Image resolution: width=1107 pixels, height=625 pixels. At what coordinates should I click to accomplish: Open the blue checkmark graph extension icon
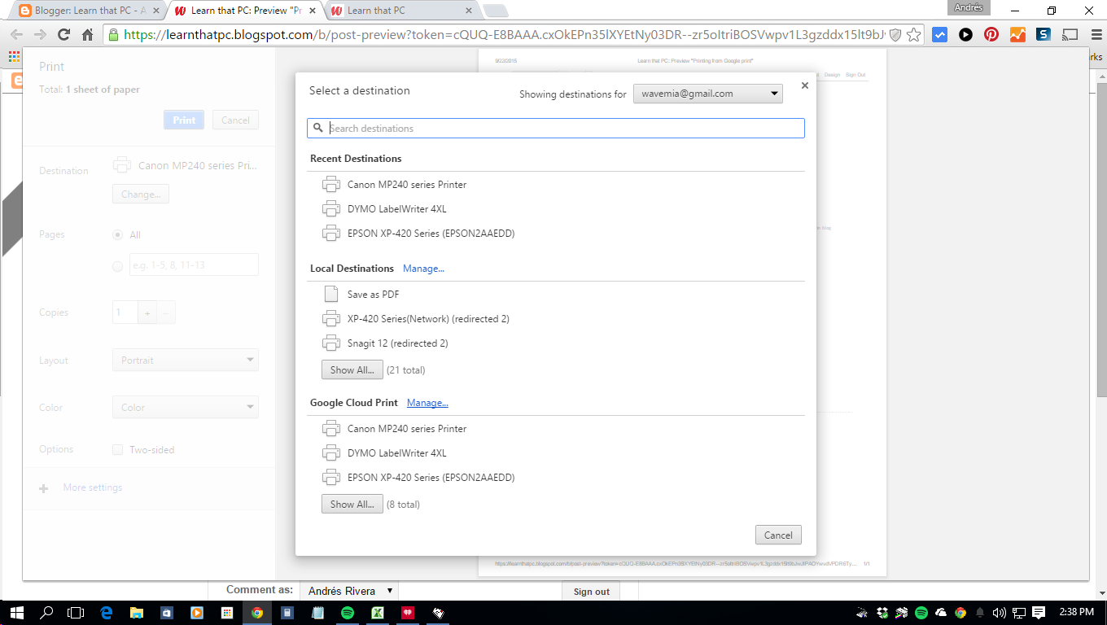tap(939, 35)
